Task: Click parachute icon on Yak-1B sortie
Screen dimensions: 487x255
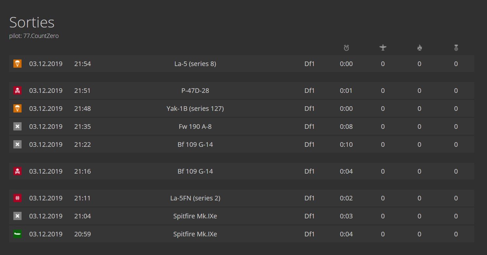Action: [x=18, y=109]
